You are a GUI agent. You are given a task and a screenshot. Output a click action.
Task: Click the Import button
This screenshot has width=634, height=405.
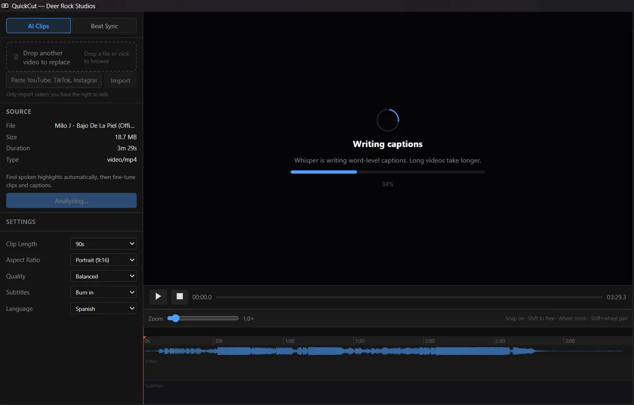(120, 80)
